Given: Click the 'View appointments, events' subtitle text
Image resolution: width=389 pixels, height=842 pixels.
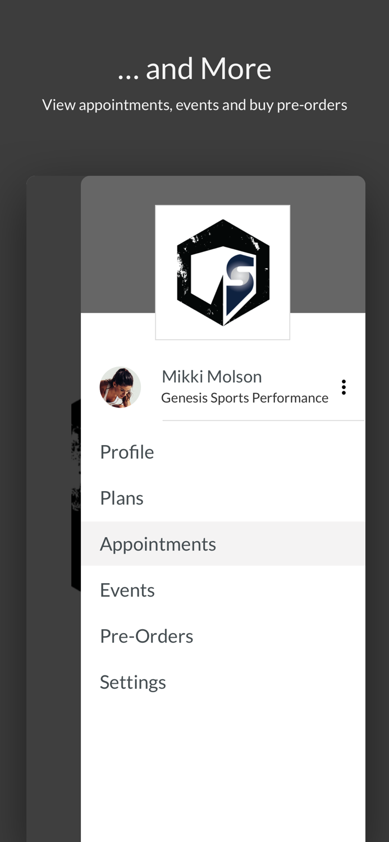Looking at the screenshot, I should click(x=195, y=104).
